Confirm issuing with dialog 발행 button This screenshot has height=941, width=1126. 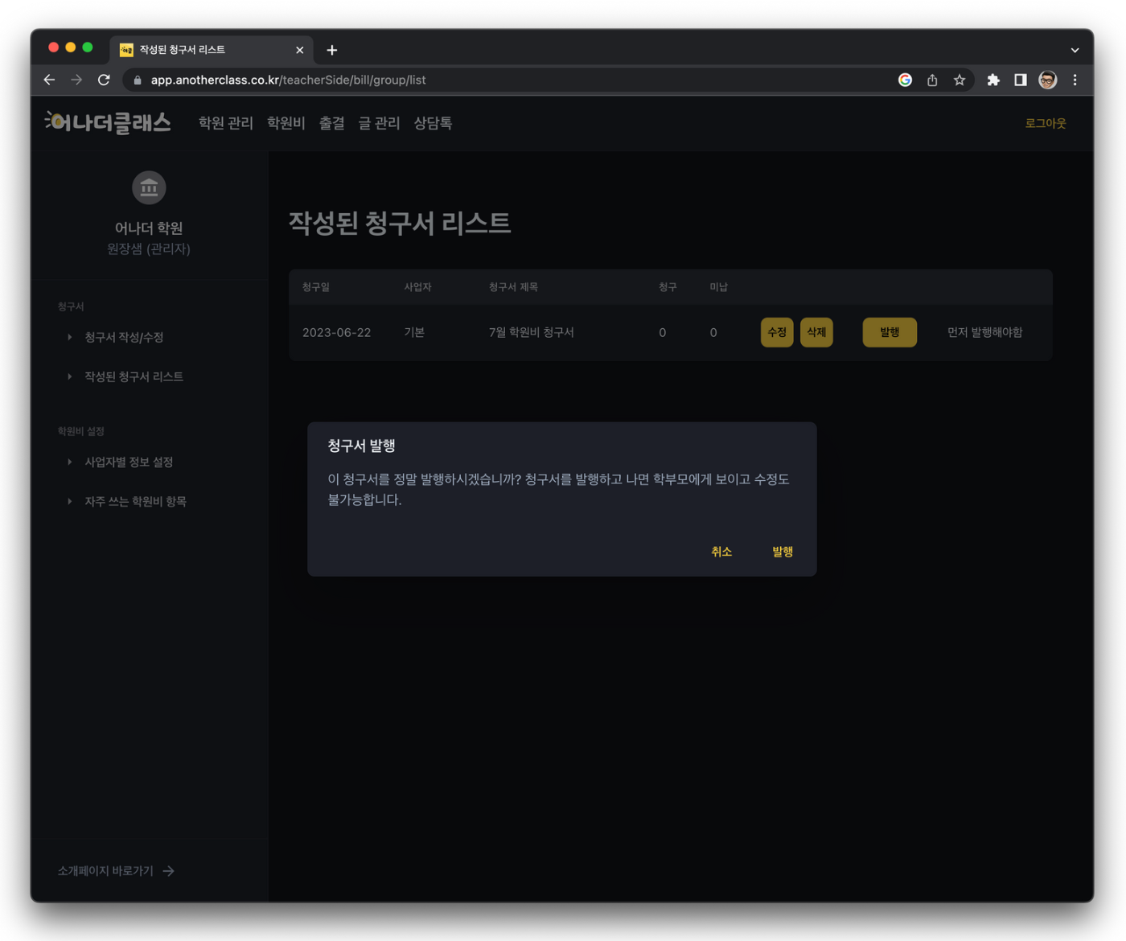point(783,552)
